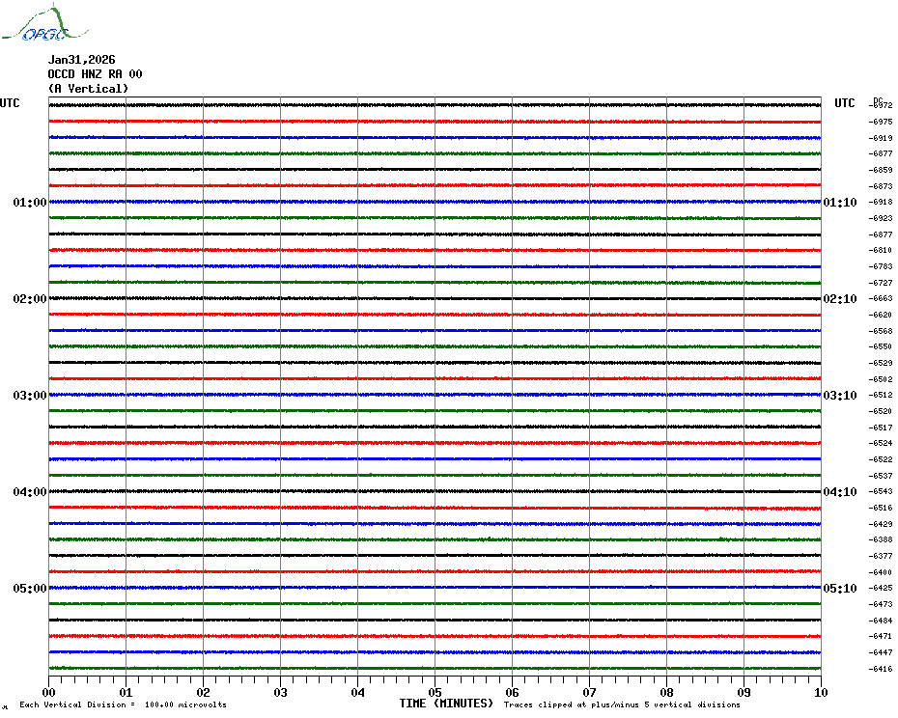
Task: Click the 03:00 time label on left
Action: tap(30, 396)
